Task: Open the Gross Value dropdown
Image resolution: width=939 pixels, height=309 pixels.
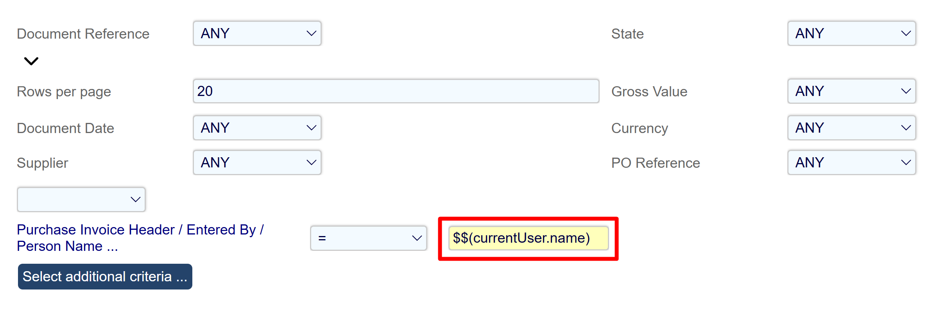Action: 851,91
